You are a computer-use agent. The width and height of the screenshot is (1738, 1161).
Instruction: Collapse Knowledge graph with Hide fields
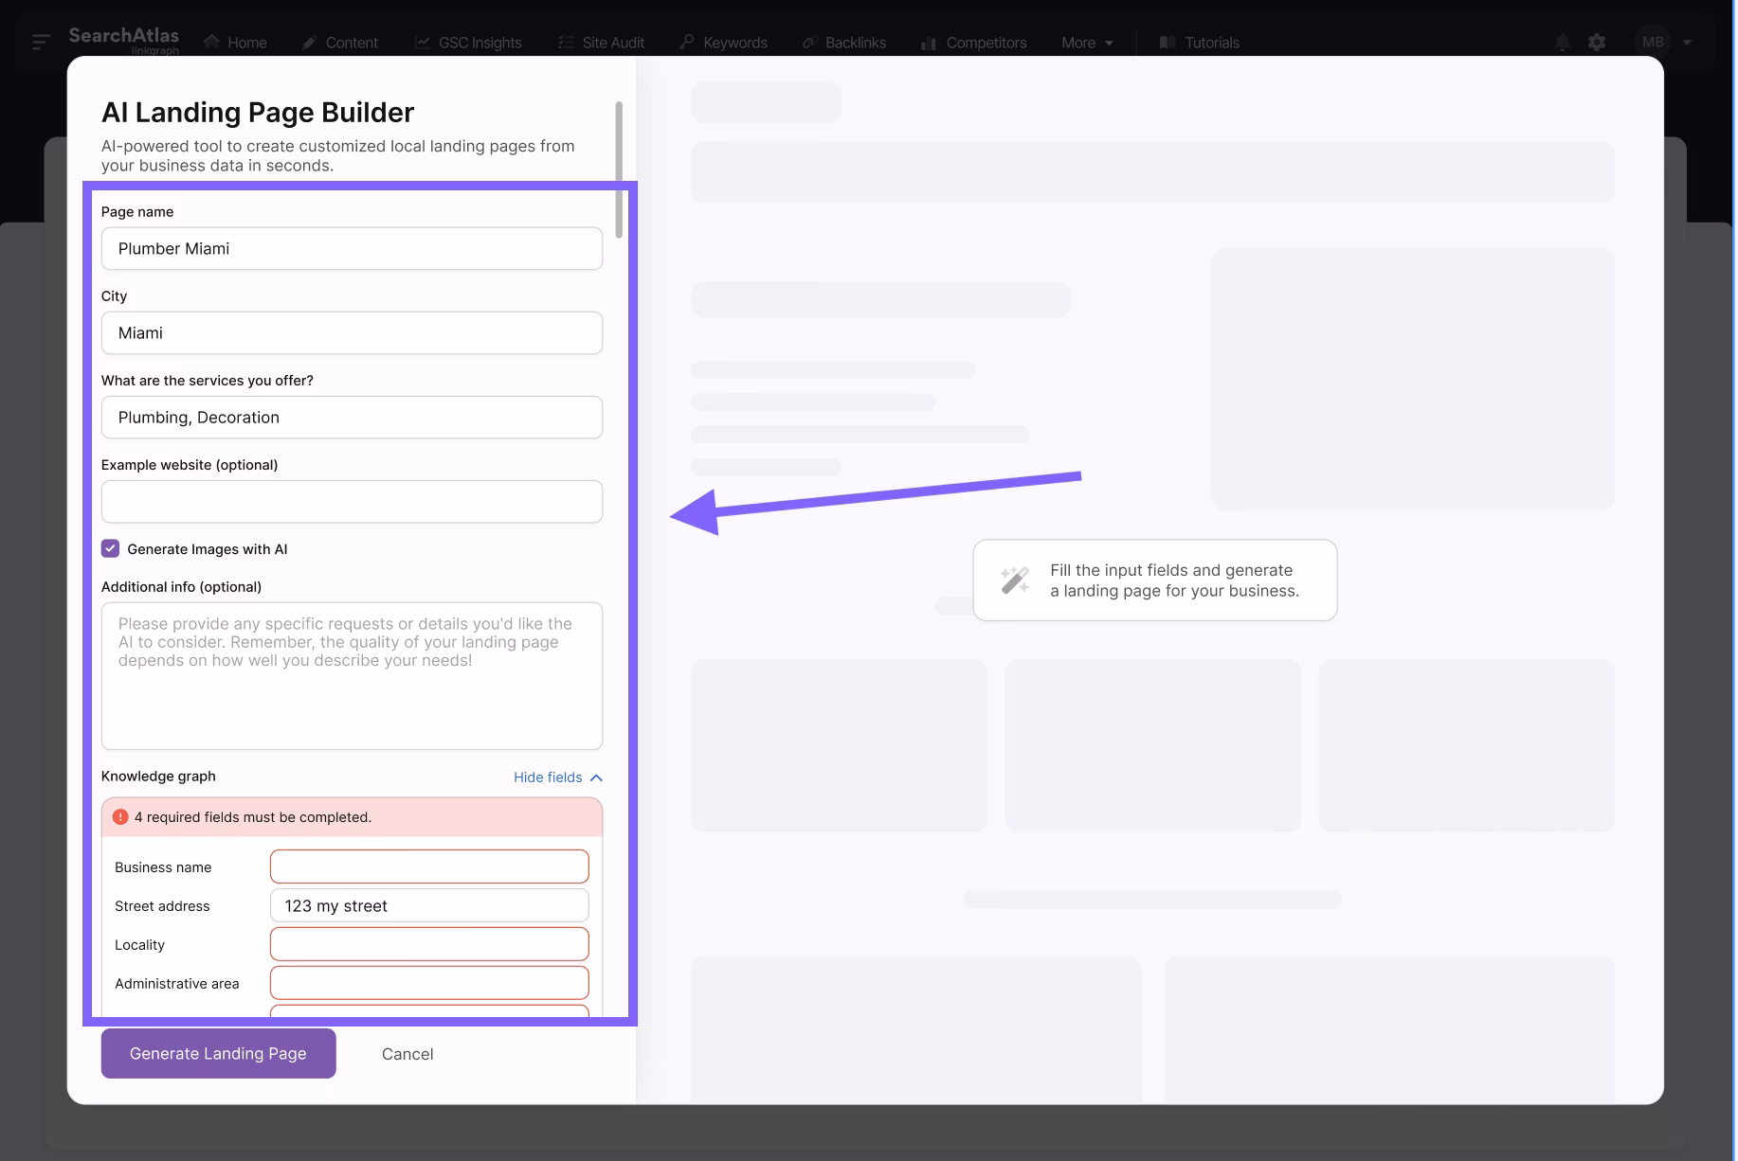coord(557,777)
